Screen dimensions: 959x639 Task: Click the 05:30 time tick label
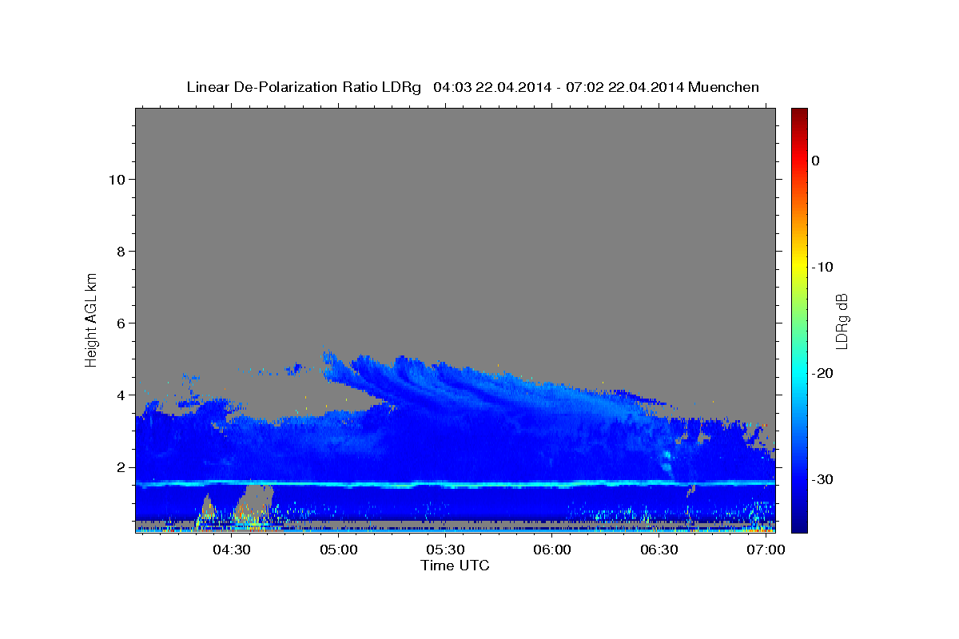tap(445, 550)
